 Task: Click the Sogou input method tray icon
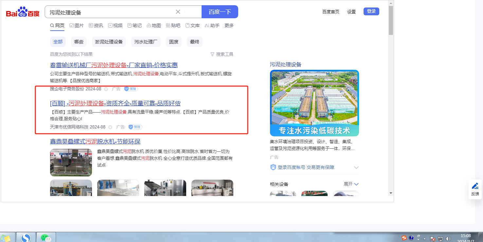(x=404, y=238)
